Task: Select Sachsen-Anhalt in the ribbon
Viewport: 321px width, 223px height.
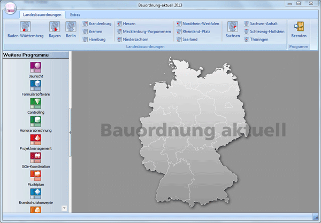Action: [261, 23]
